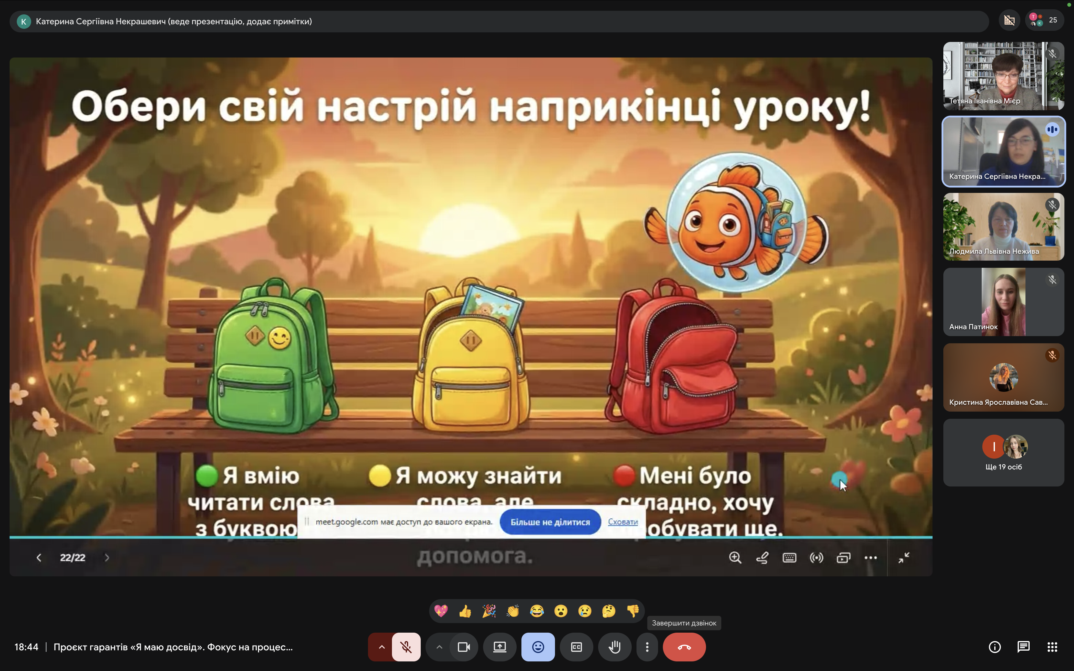Click the raise hand icon

615,647
